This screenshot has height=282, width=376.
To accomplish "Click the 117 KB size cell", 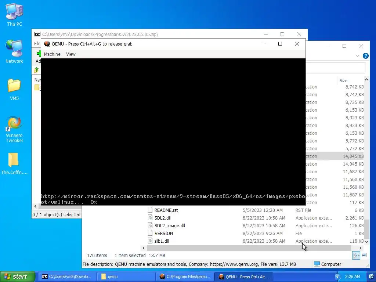I will 356,203.
